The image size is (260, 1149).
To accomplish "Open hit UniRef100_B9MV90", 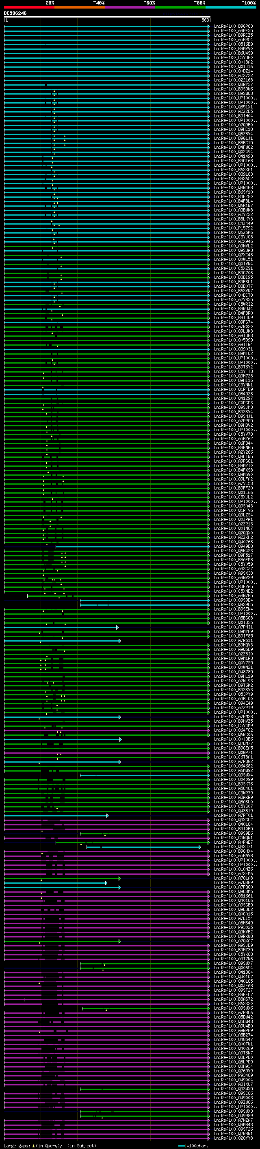I will click(x=233, y=49).
